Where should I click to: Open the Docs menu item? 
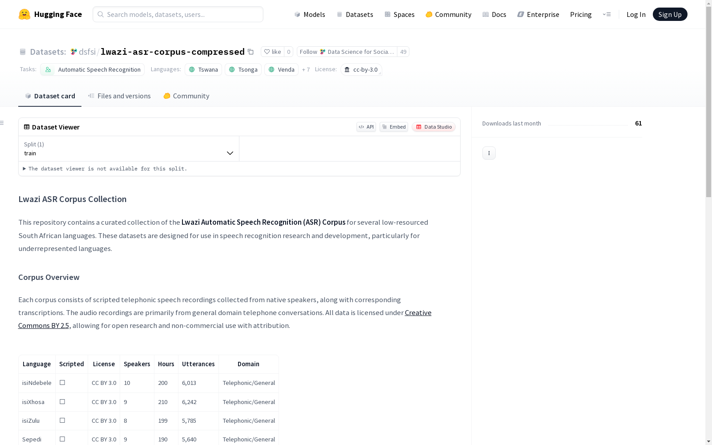494,14
